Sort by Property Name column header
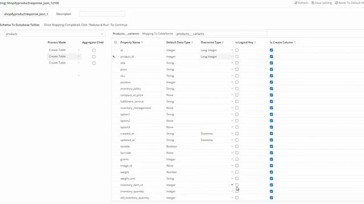The height and width of the screenshot is (204, 364). (x=130, y=42)
